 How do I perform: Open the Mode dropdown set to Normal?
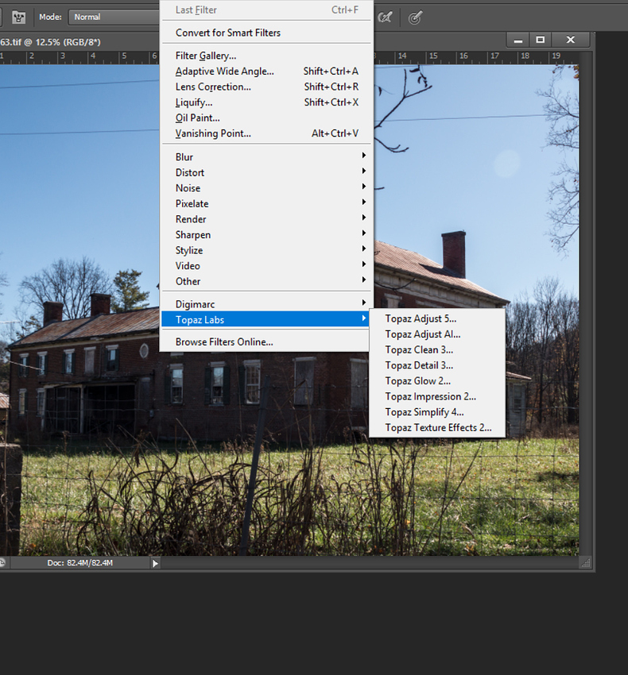coord(111,17)
